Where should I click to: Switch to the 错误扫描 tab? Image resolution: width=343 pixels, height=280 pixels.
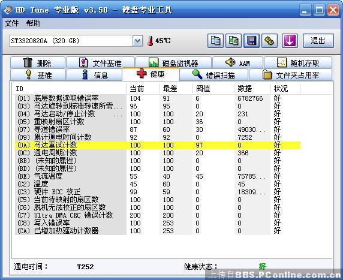point(213,75)
